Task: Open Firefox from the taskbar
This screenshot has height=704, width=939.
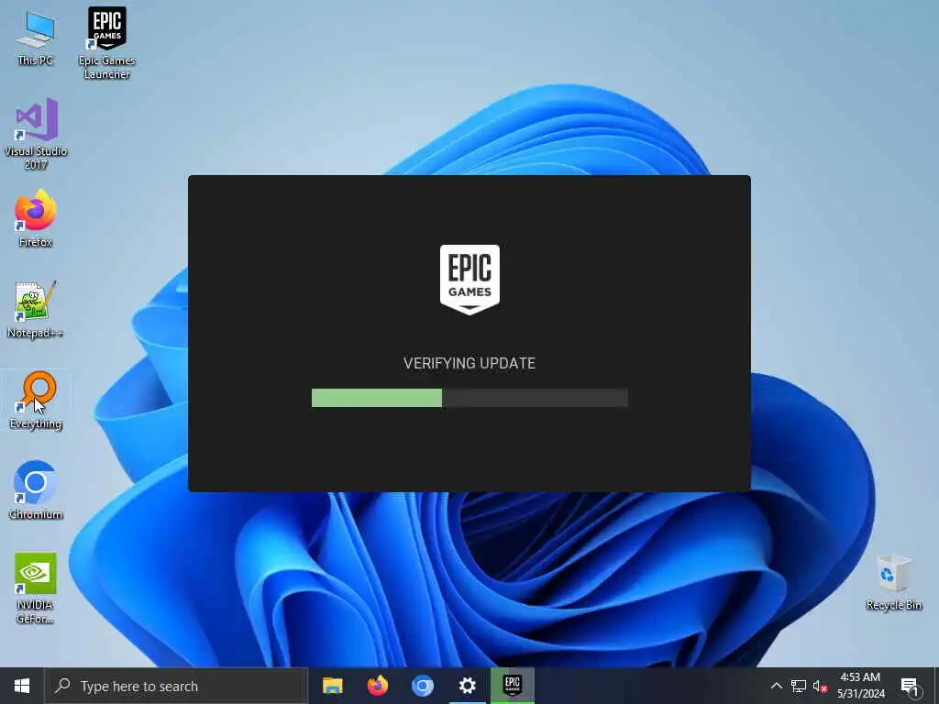Action: pyautogui.click(x=377, y=686)
